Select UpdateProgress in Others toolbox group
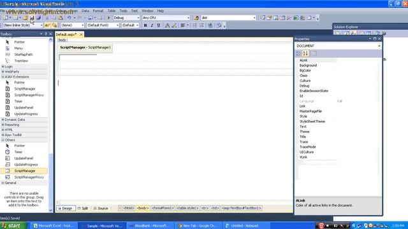The width and height of the screenshot is (408, 229). pos(25,165)
